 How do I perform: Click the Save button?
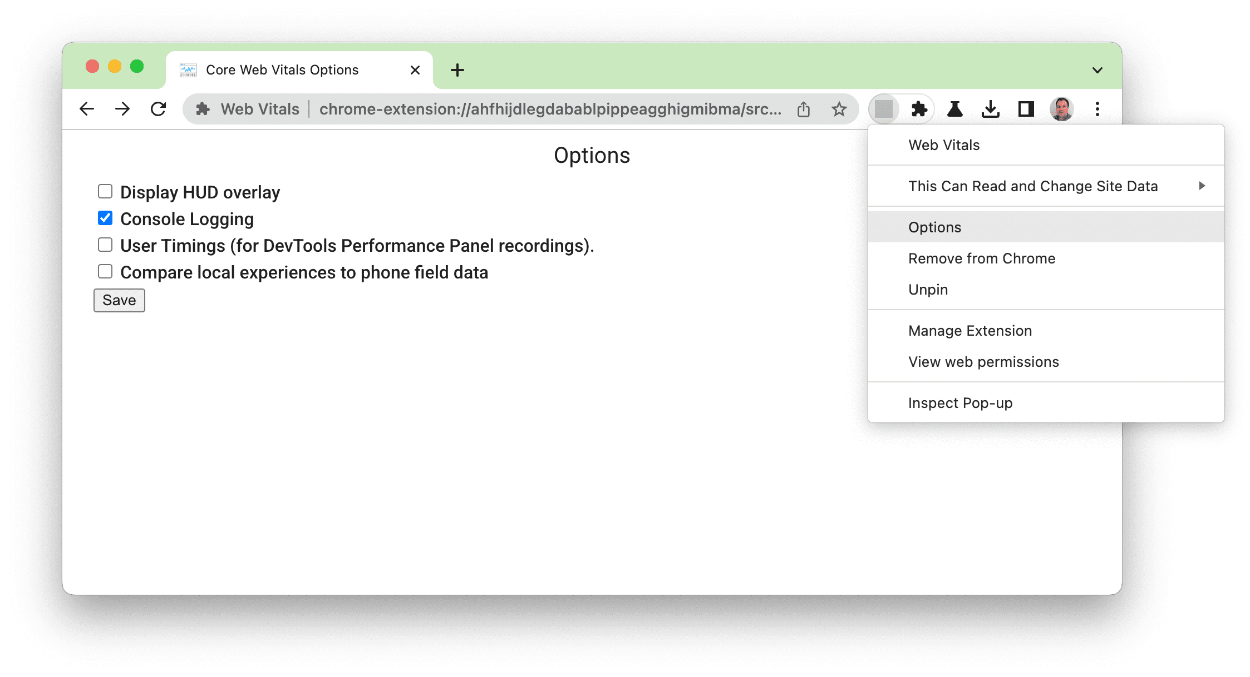tap(119, 300)
